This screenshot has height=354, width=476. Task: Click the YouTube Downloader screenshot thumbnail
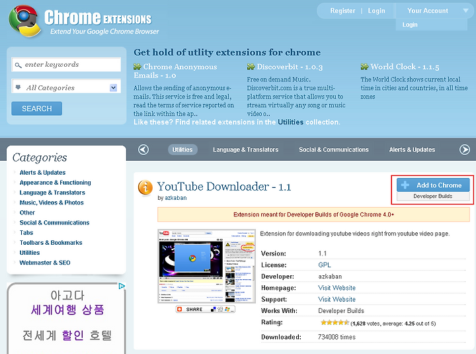pos(206,266)
